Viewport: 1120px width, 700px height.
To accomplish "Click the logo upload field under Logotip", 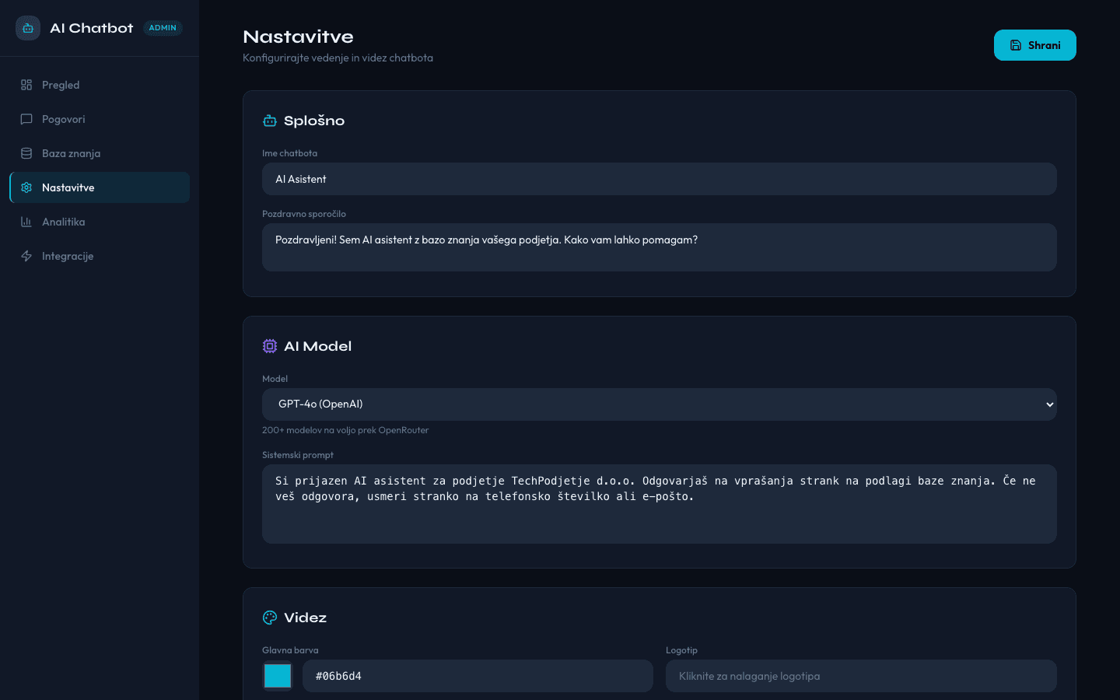I will click(861, 676).
